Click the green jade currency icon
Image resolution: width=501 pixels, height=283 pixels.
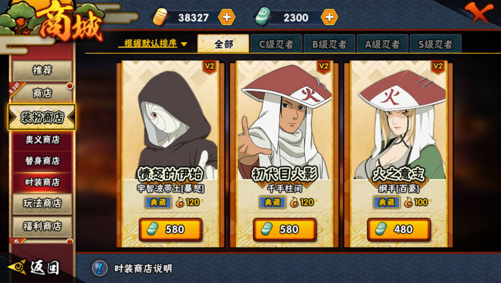click(263, 17)
